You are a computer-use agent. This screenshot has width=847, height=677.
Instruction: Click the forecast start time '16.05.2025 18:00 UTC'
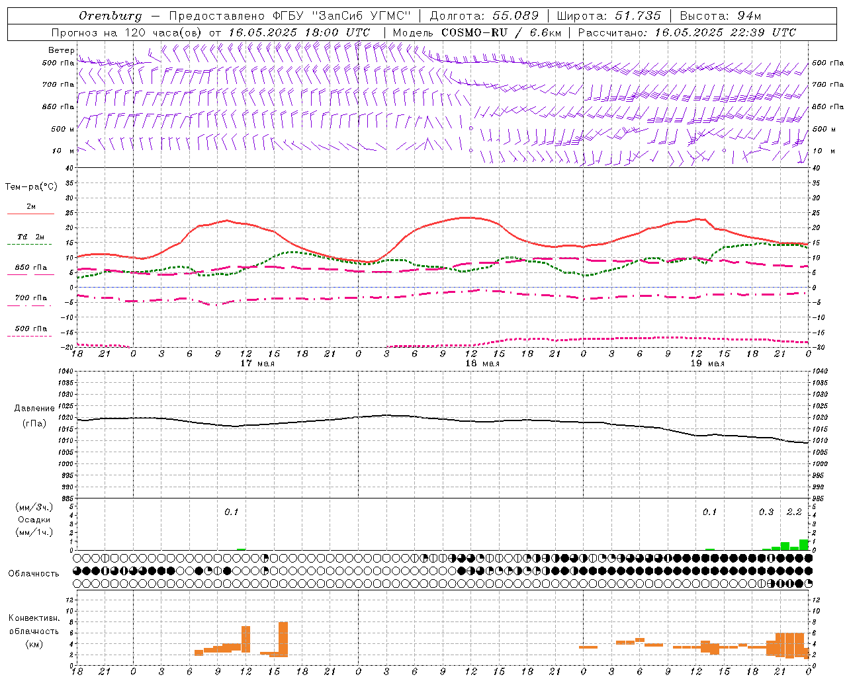pos(299,32)
